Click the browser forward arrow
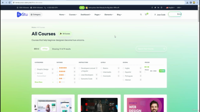The height and width of the screenshot is (112, 200). tap(6, 2)
